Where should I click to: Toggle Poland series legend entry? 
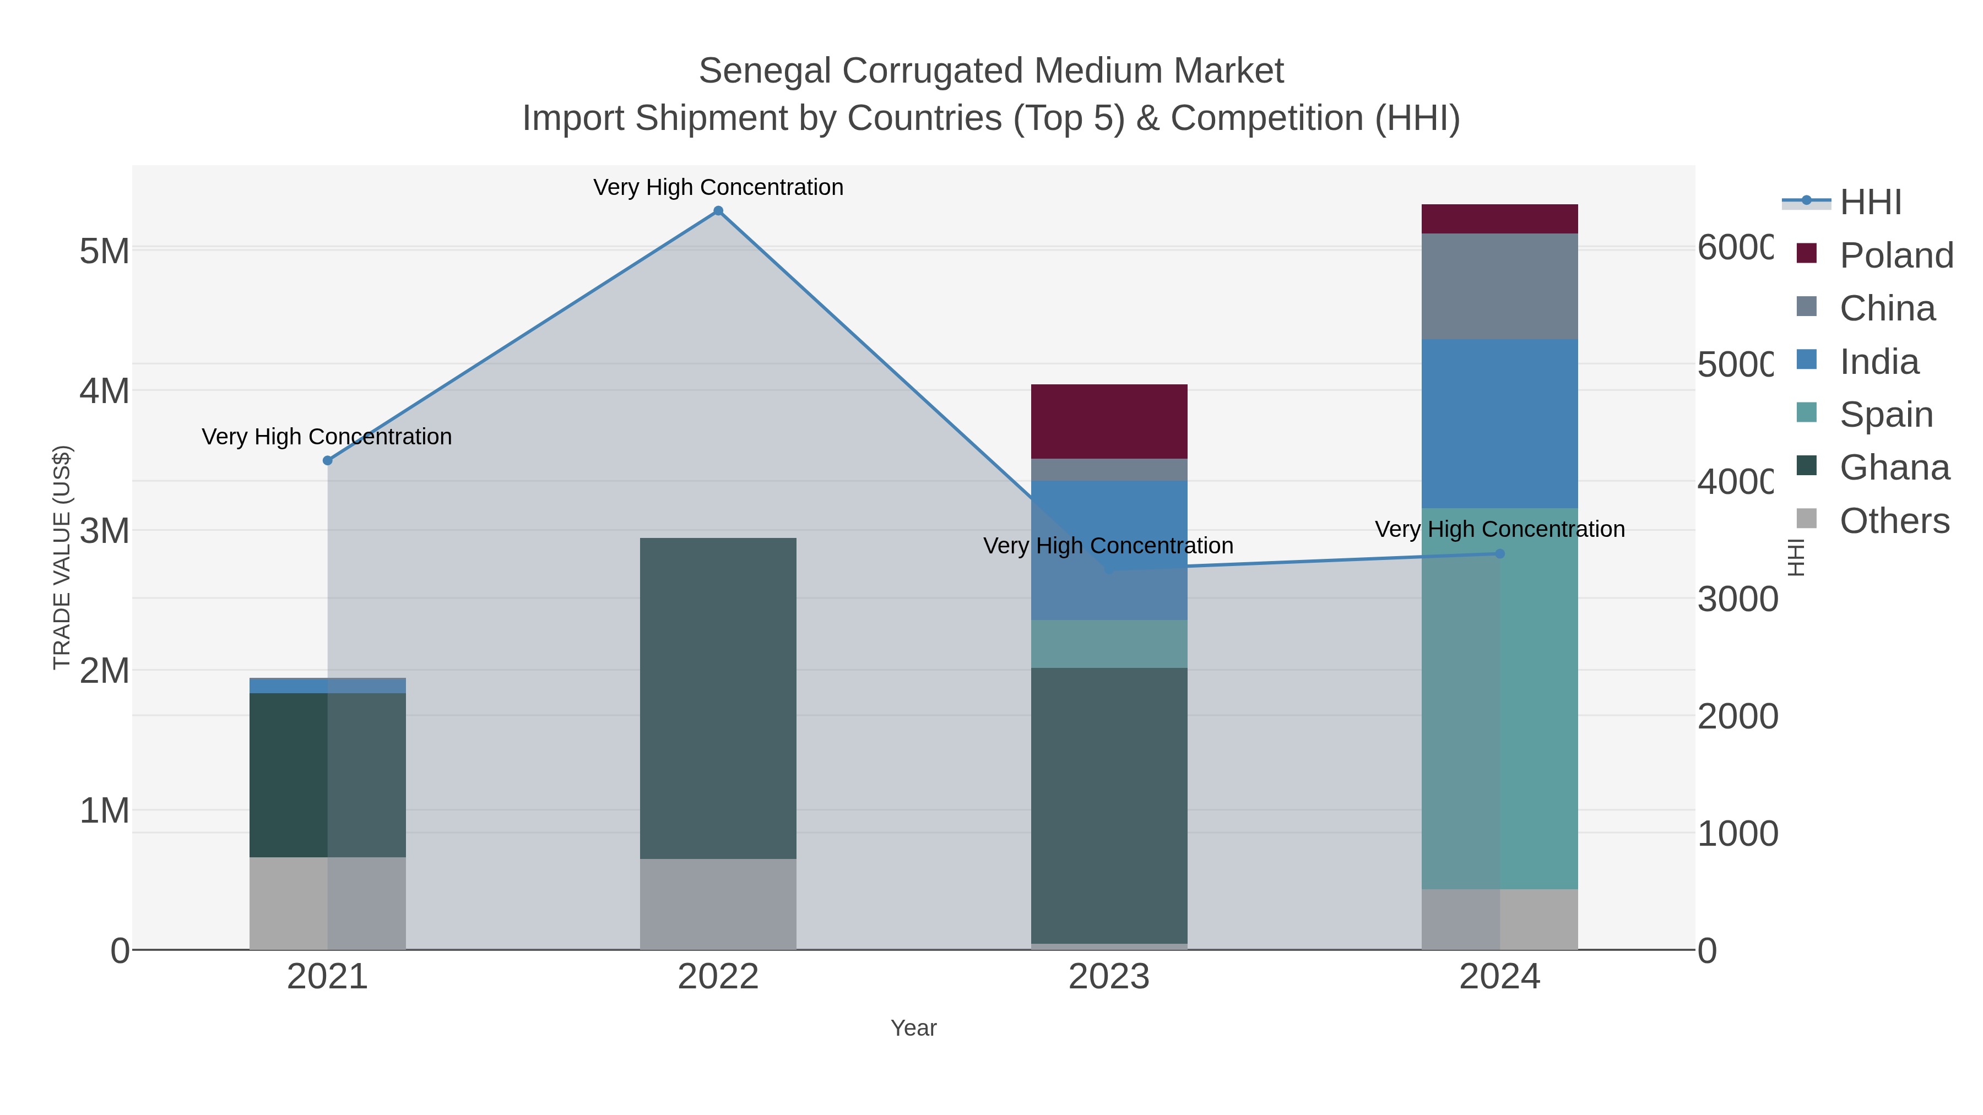(x=1874, y=255)
